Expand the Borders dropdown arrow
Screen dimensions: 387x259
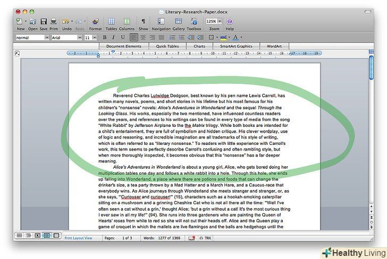click(217, 38)
